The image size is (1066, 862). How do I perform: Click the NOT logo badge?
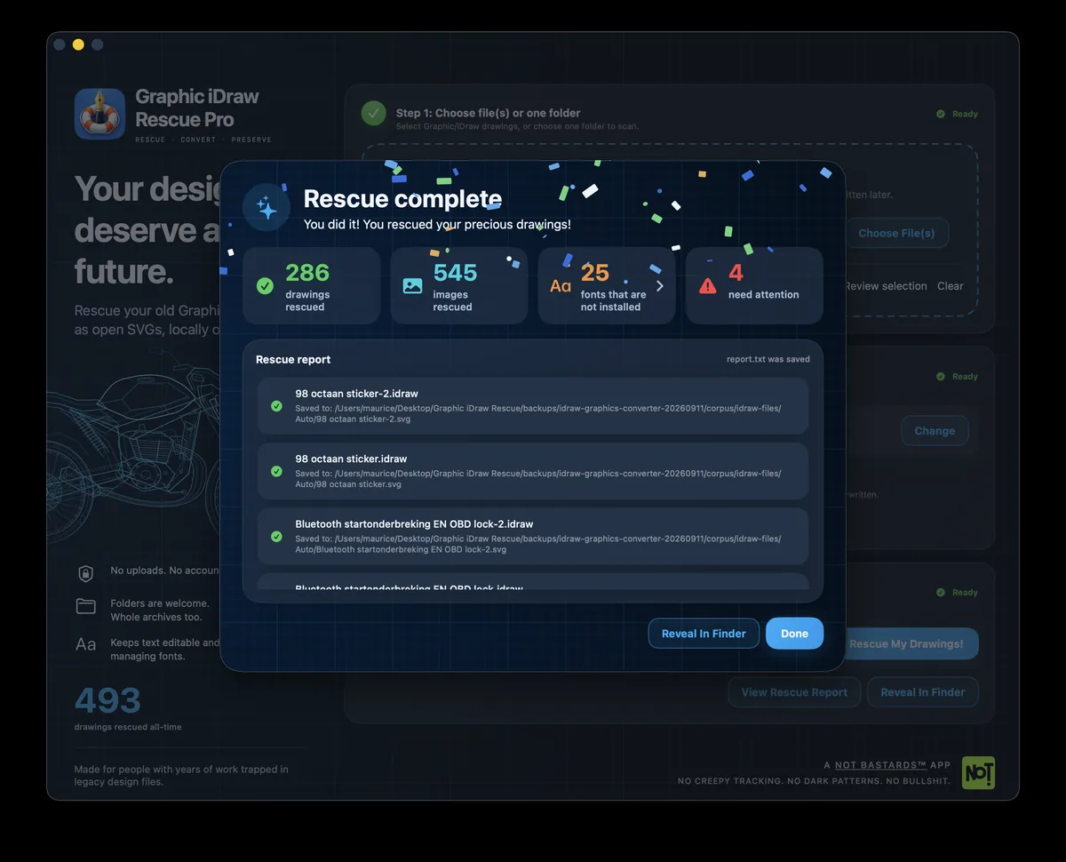coord(978,772)
